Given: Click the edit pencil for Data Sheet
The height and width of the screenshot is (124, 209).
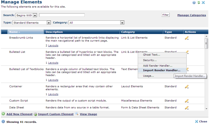Looking at the screenshot, I should pyautogui.click(x=187, y=108).
